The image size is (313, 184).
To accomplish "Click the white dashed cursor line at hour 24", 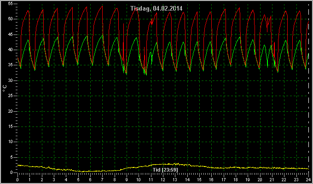I will pyautogui.click(x=309, y=88).
